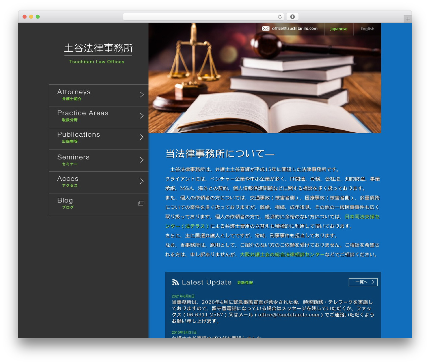430x364 pixels.
Task: Click the browser reload icon
Action: (280, 17)
